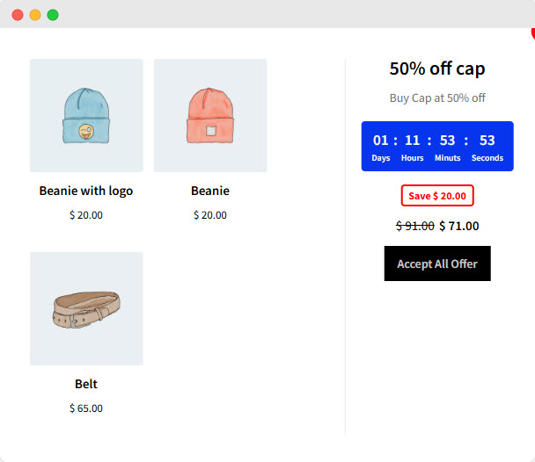Click the Days countdown value
The height and width of the screenshot is (462, 535).
381,141
